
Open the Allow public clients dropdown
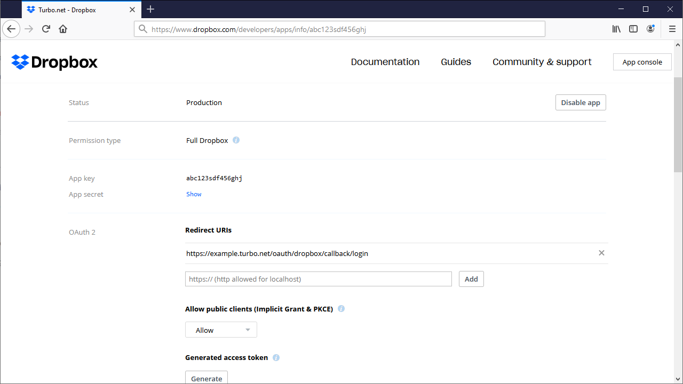221,330
